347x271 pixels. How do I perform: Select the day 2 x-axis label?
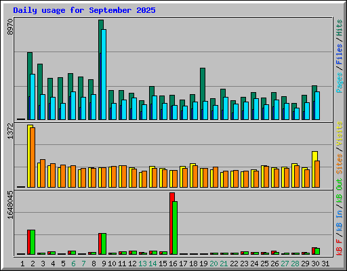[x=33, y=264]
